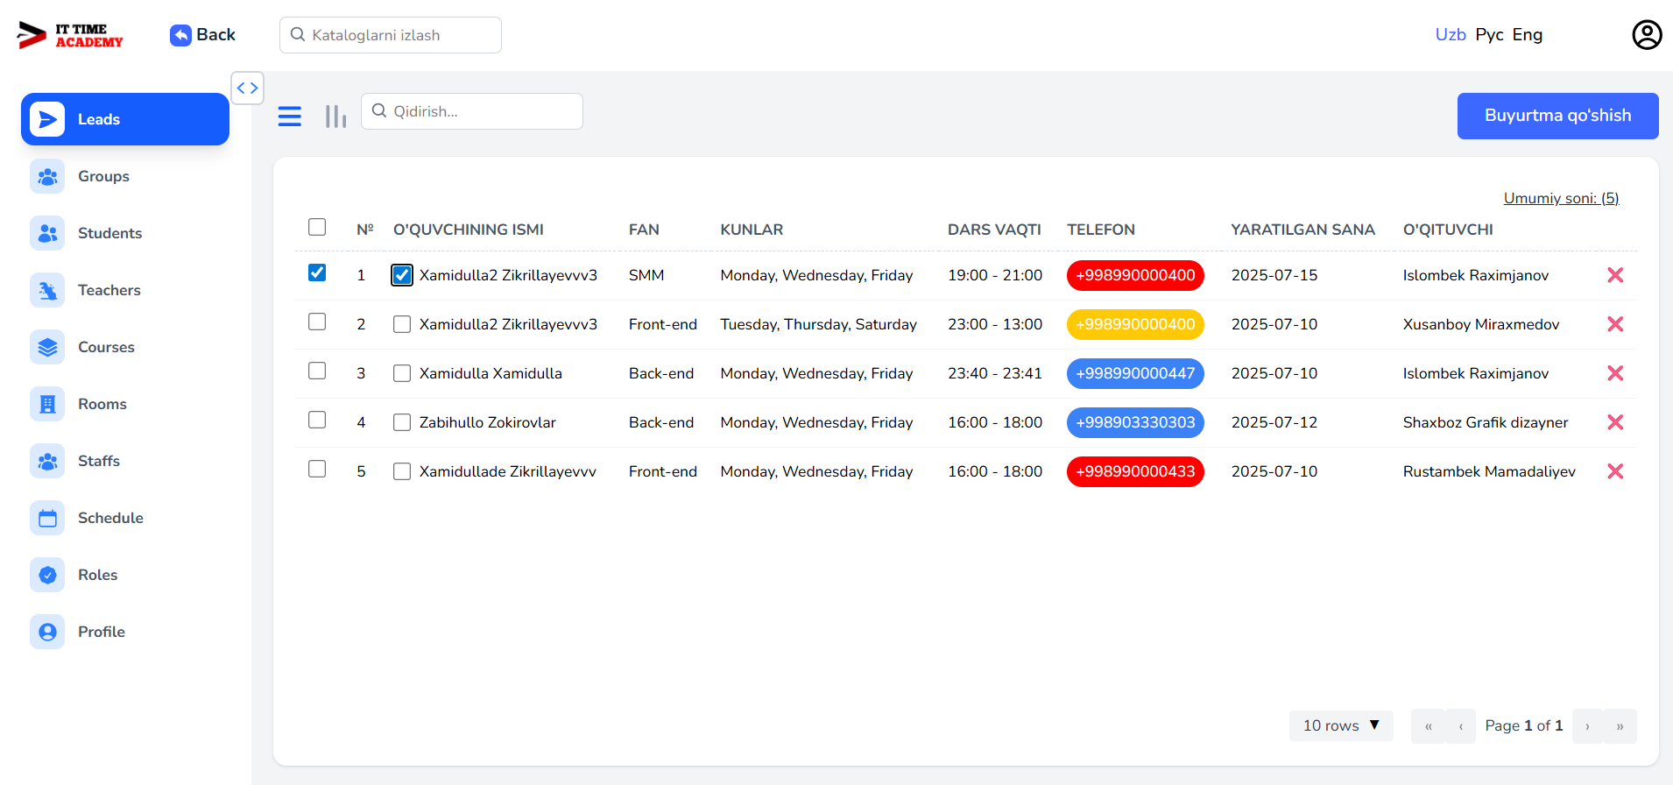The width and height of the screenshot is (1673, 785).
Task: Click the Teachers sidebar icon
Action: pyautogui.click(x=47, y=290)
